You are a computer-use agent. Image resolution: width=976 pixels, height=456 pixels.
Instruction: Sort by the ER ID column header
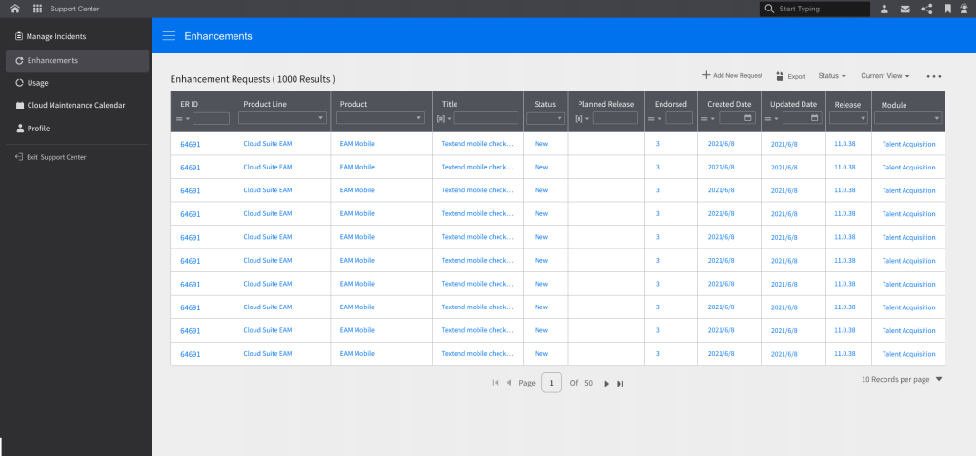point(190,104)
